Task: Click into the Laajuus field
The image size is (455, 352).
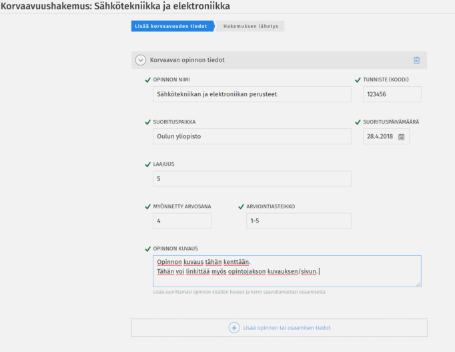Action: coord(252,179)
